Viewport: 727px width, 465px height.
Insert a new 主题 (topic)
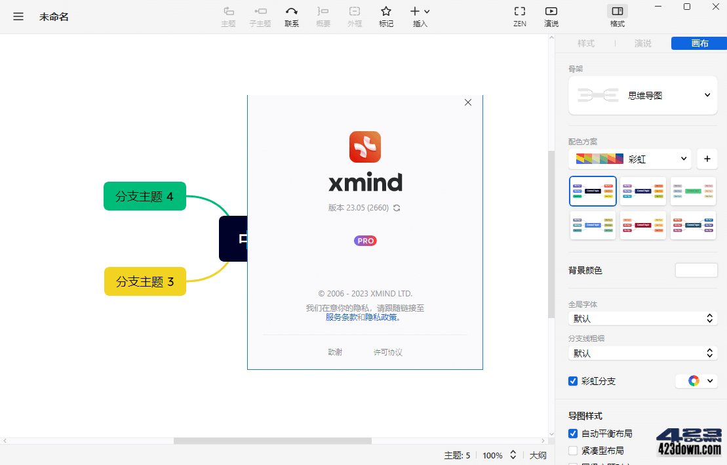(x=228, y=16)
